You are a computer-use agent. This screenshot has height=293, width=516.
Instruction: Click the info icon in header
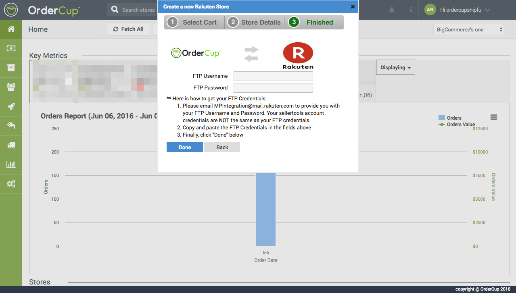click(411, 10)
